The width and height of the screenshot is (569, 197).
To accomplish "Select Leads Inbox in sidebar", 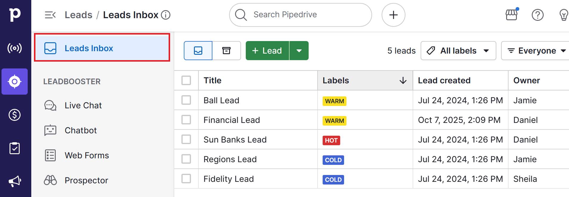I will (x=102, y=48).
